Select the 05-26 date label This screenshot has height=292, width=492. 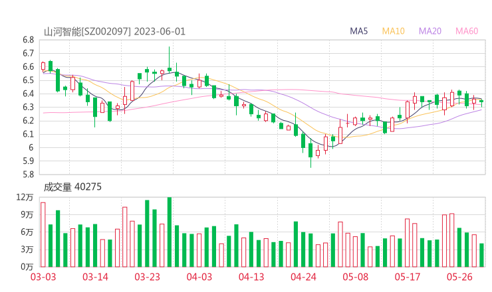click(459, 277)
